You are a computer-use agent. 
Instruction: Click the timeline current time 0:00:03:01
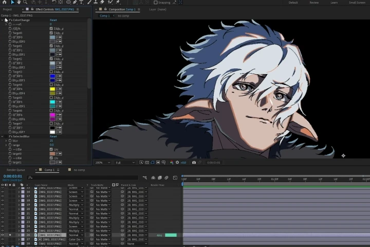(12, 177)
